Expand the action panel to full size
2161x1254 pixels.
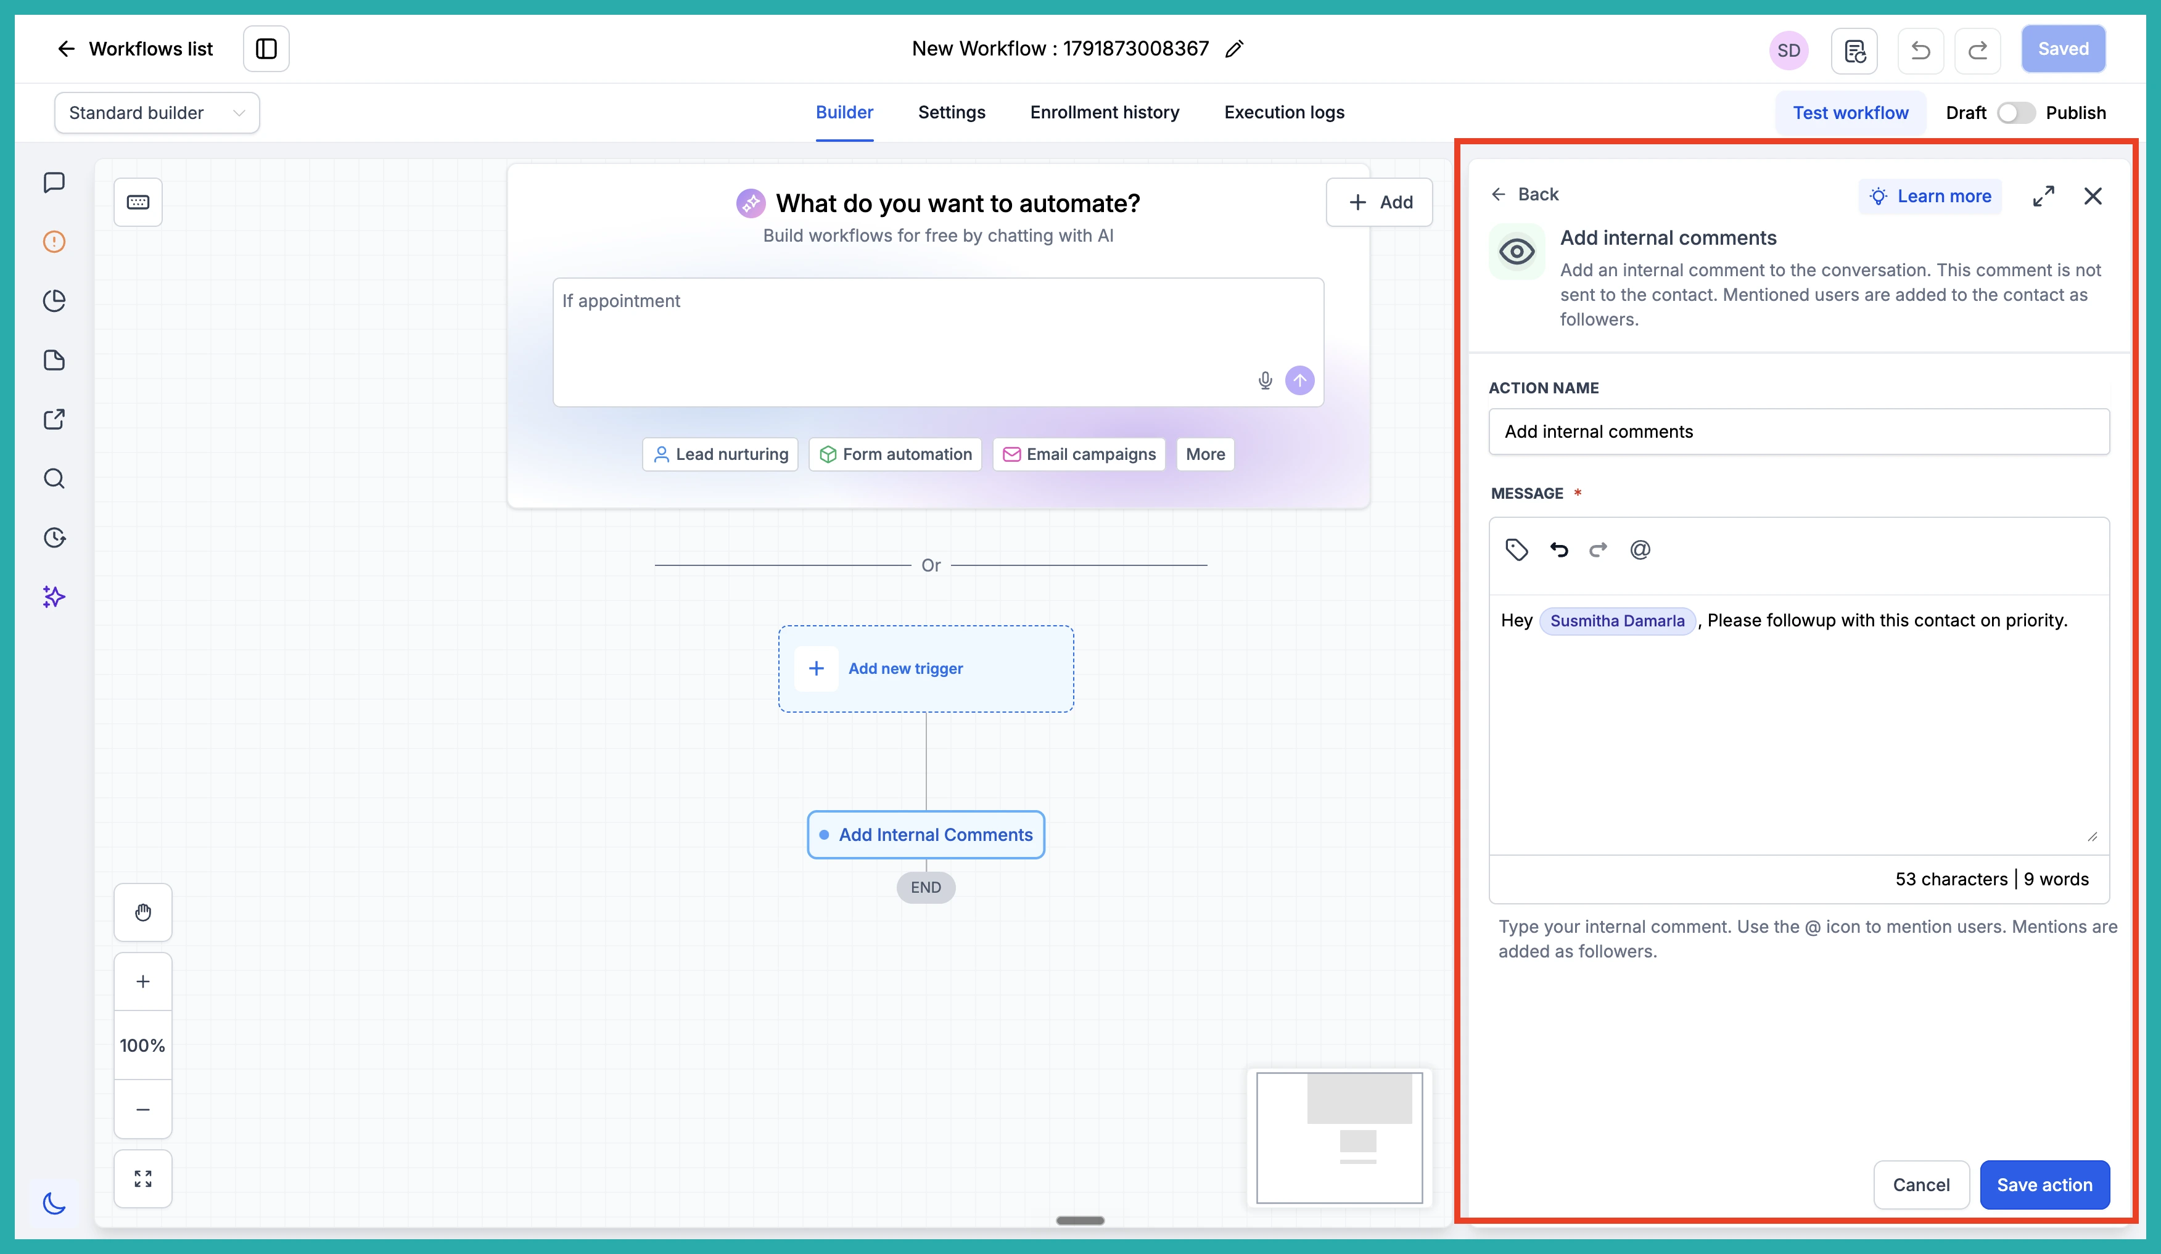point(2044,196)
